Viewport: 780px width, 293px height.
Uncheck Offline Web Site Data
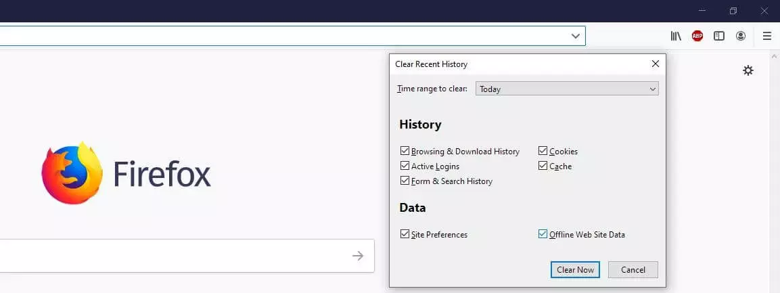coord(543,234)
